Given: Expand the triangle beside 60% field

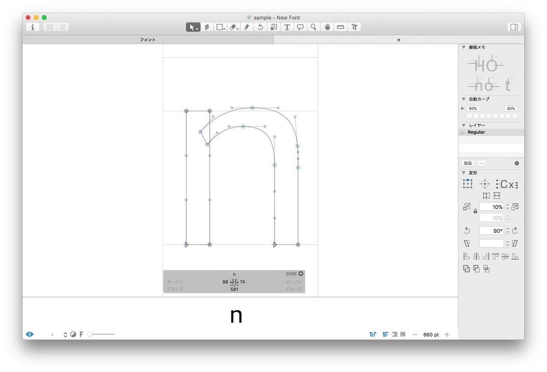Looking at the screenshot, I should click(463, 108).
